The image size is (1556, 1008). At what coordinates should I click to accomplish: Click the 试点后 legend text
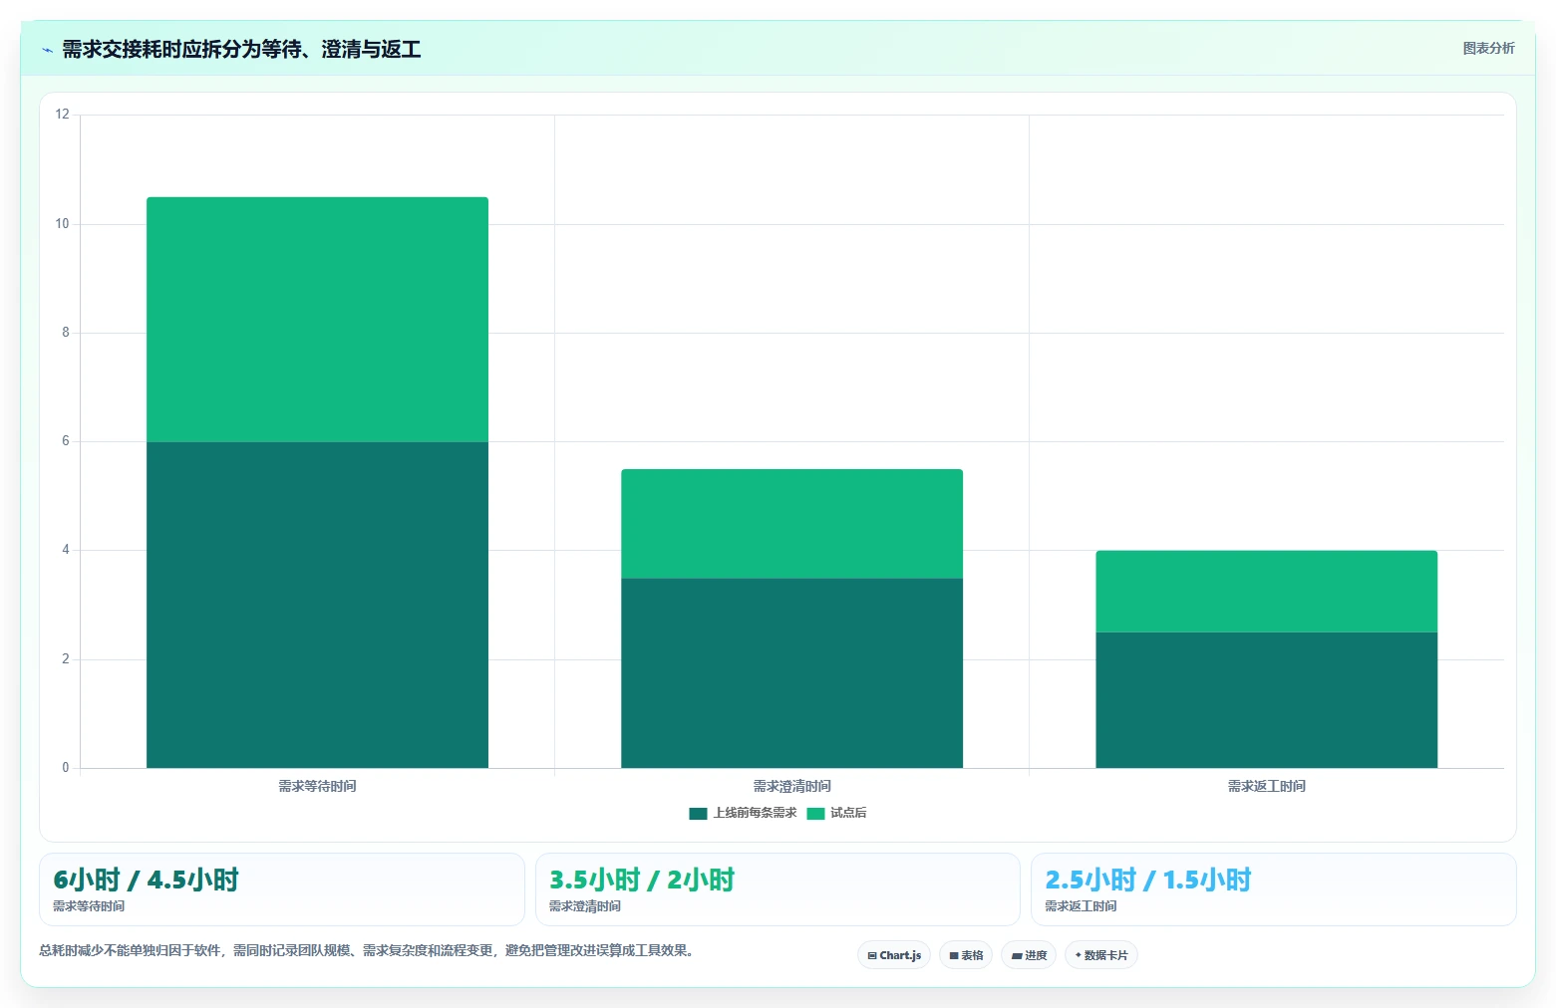(848, 813)
